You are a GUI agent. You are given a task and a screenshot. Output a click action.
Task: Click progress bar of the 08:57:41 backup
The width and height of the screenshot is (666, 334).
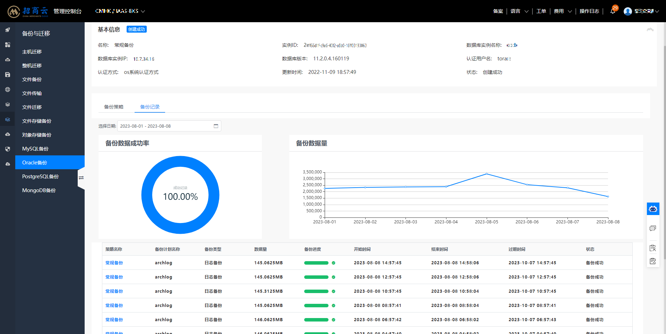(x=316, y=306)
